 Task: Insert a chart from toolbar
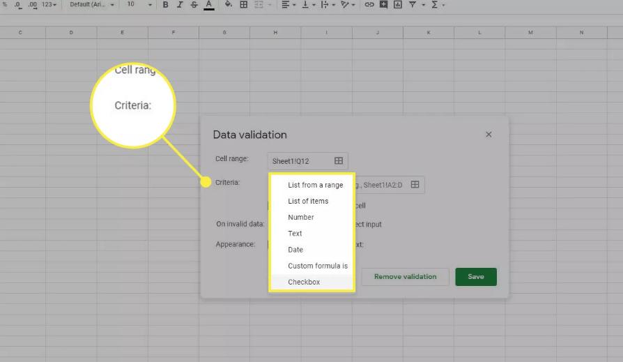click(398, 5)
